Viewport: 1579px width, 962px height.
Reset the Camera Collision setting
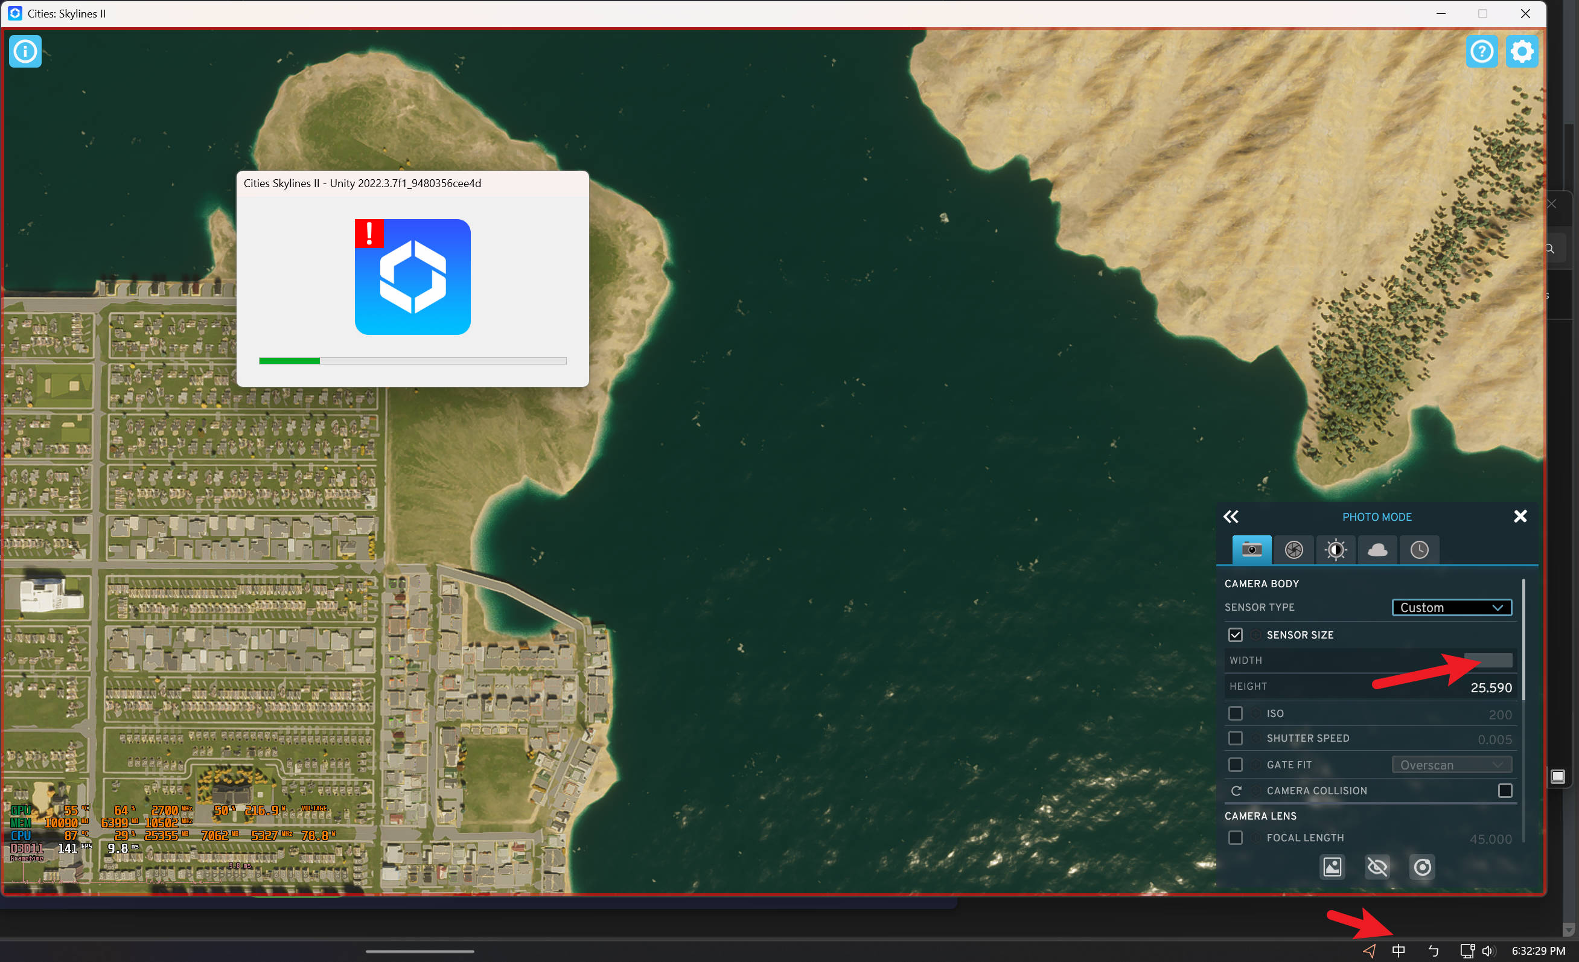(1236, 790)
